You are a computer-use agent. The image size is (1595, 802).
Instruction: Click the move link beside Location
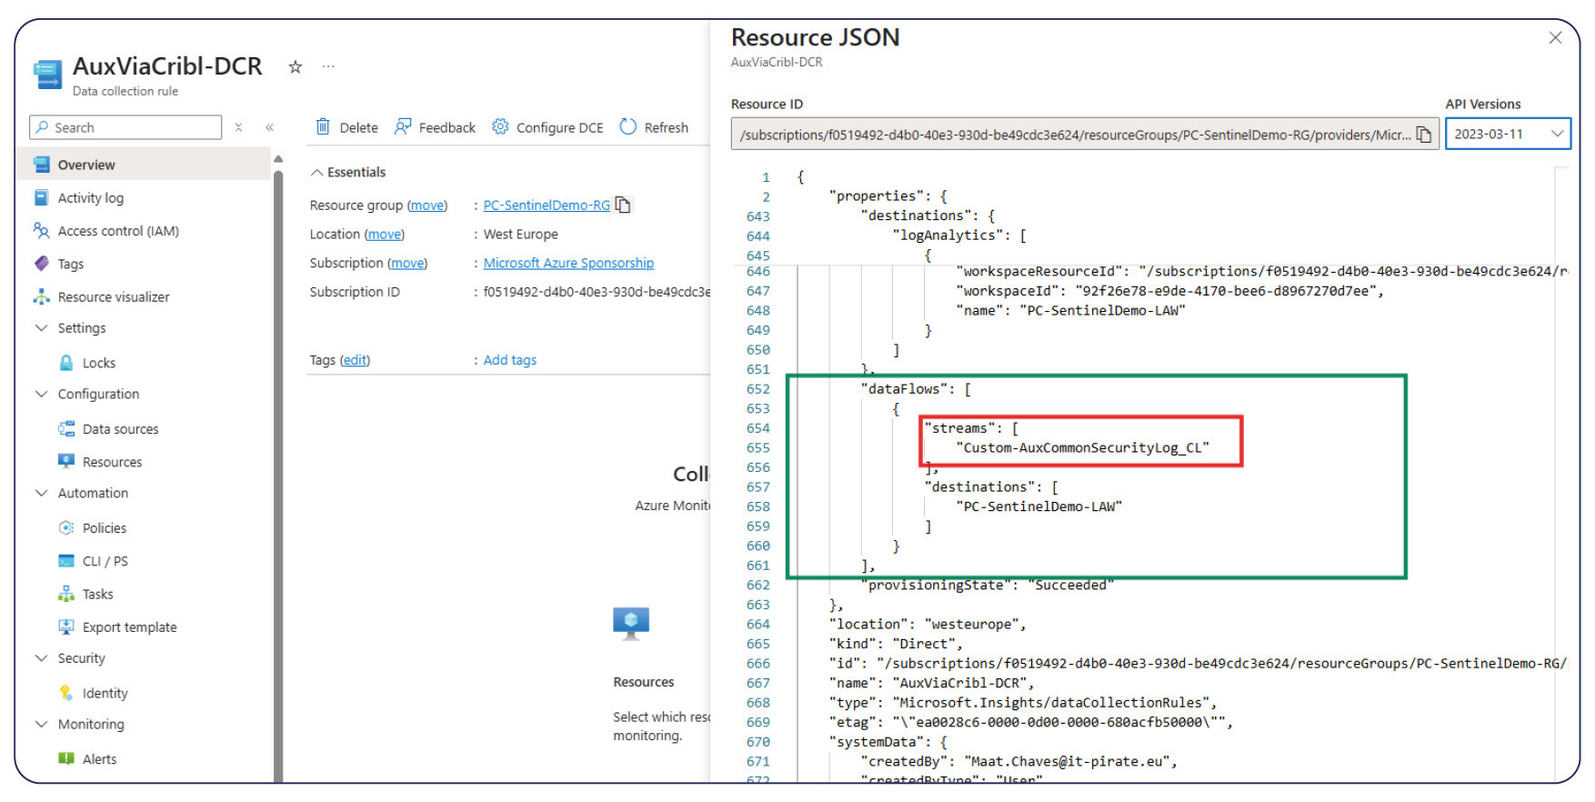coord(384,235)
